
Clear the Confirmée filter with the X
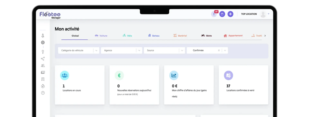point(219,50)
